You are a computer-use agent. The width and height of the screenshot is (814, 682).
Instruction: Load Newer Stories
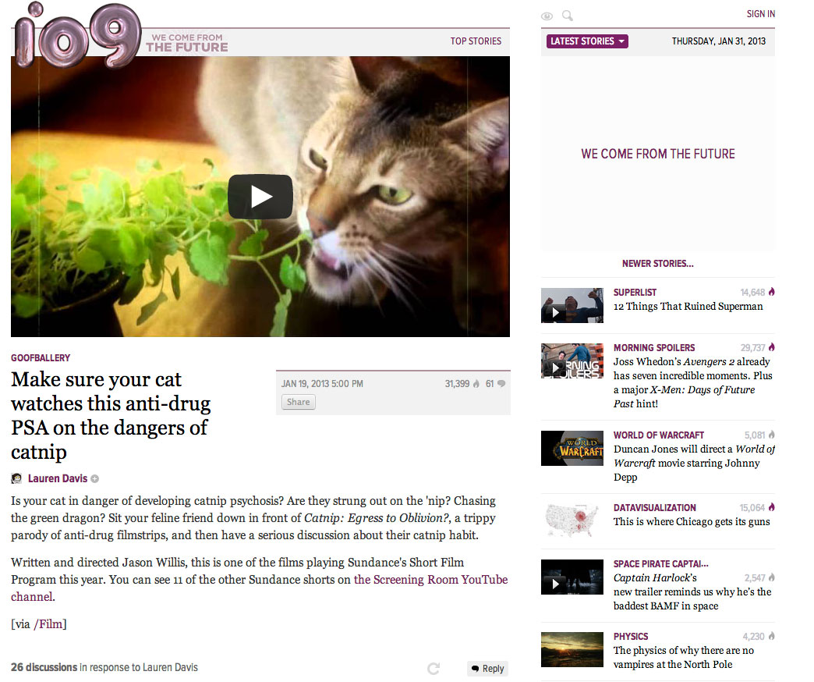[x=658, y=263]
